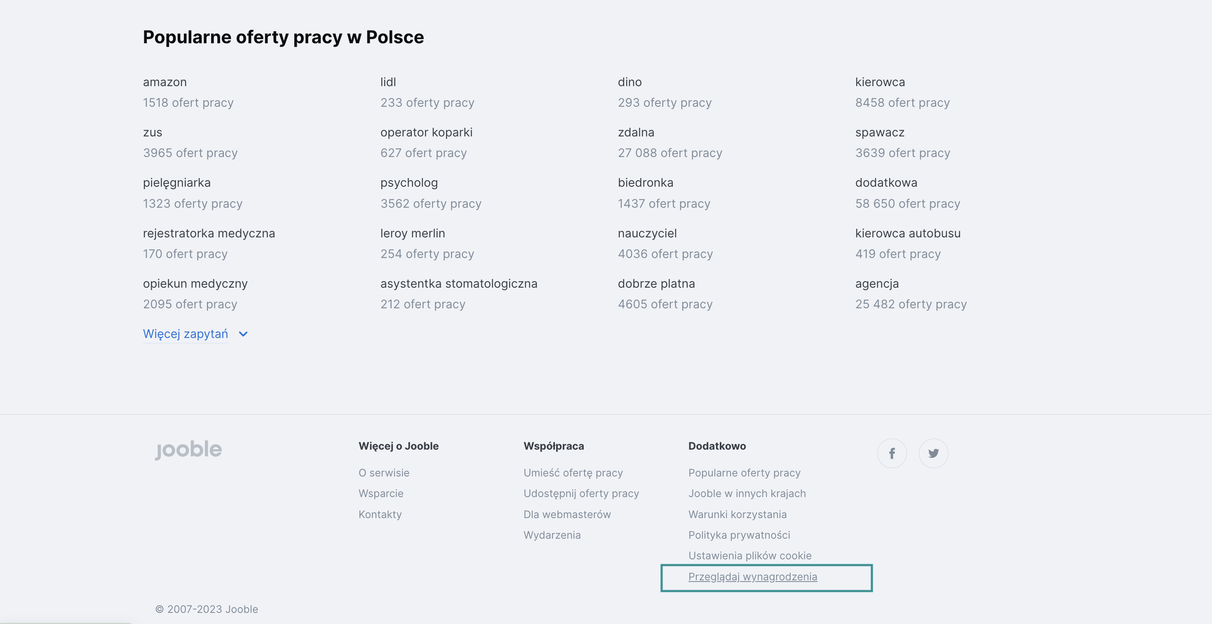Open the Kontakty footer link
This screenshot has height=624, width=1212.
[x=380, y=514]
